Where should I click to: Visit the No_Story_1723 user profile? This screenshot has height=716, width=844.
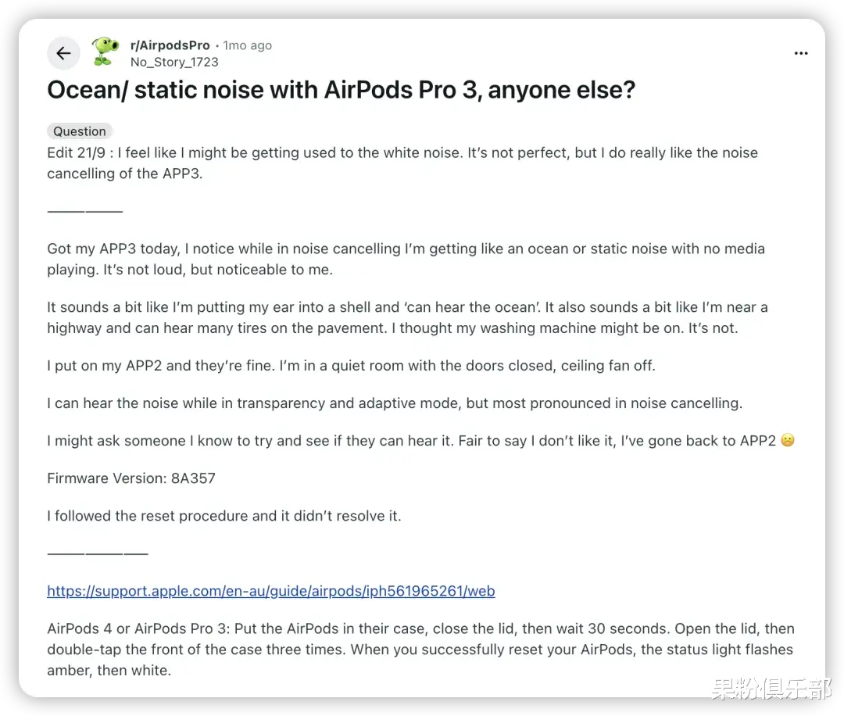point(174,62)
